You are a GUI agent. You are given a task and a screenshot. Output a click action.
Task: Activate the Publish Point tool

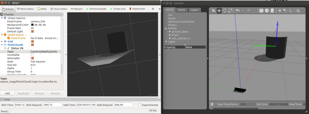[137, 9]
